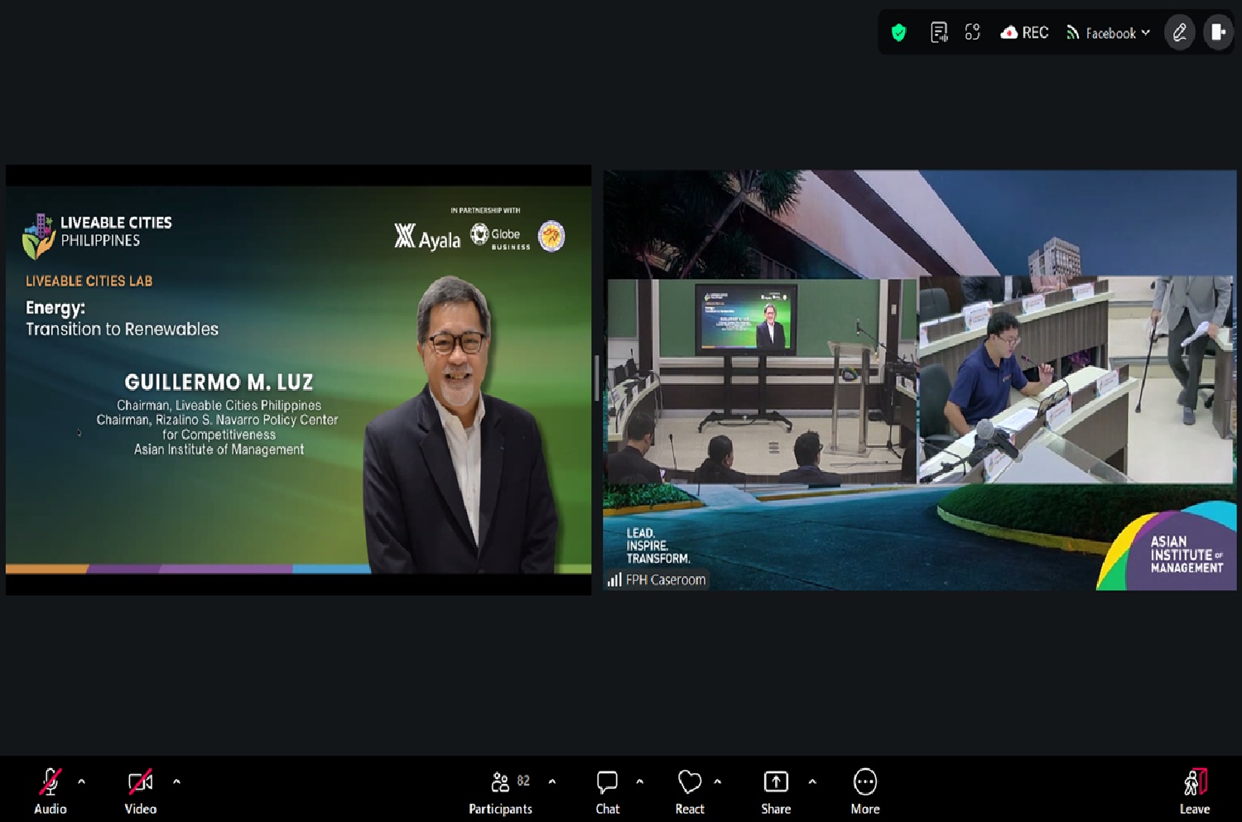Image resolution: width=1242 pixels, height=822 pixels.
Task: Check the cloud REC recording indicator
Action: (x=1024, y=33)
